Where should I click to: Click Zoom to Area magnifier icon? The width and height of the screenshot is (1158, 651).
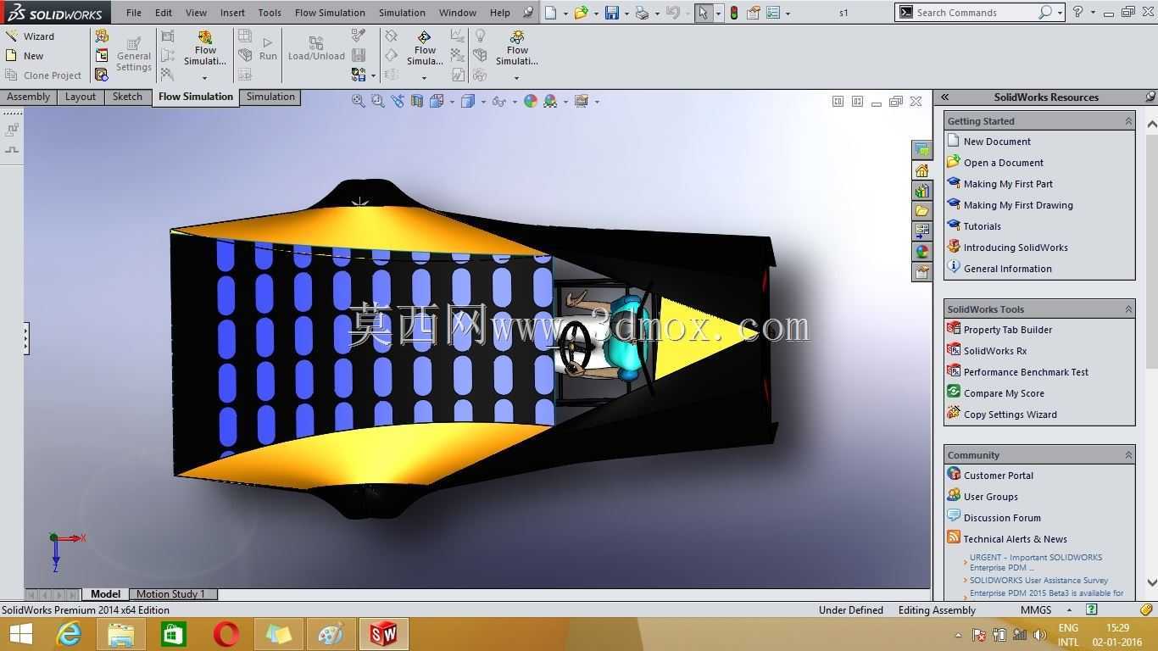pos(377,101)
